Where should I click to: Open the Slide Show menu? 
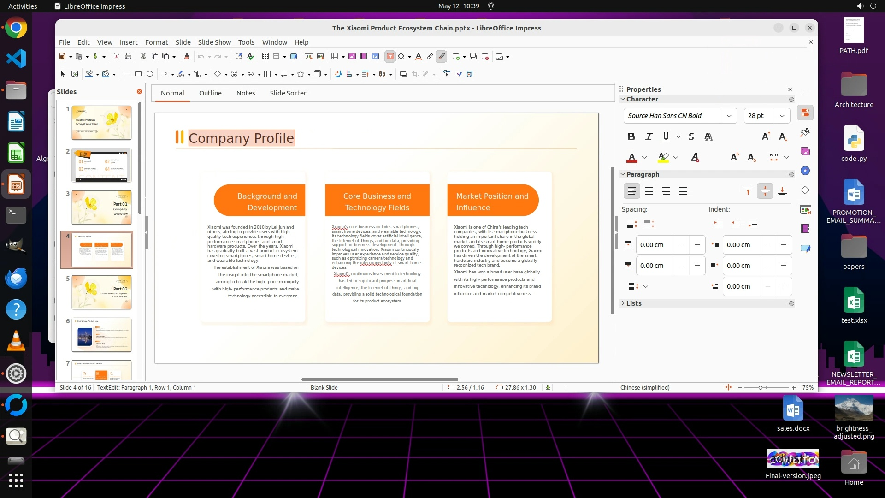214,42
